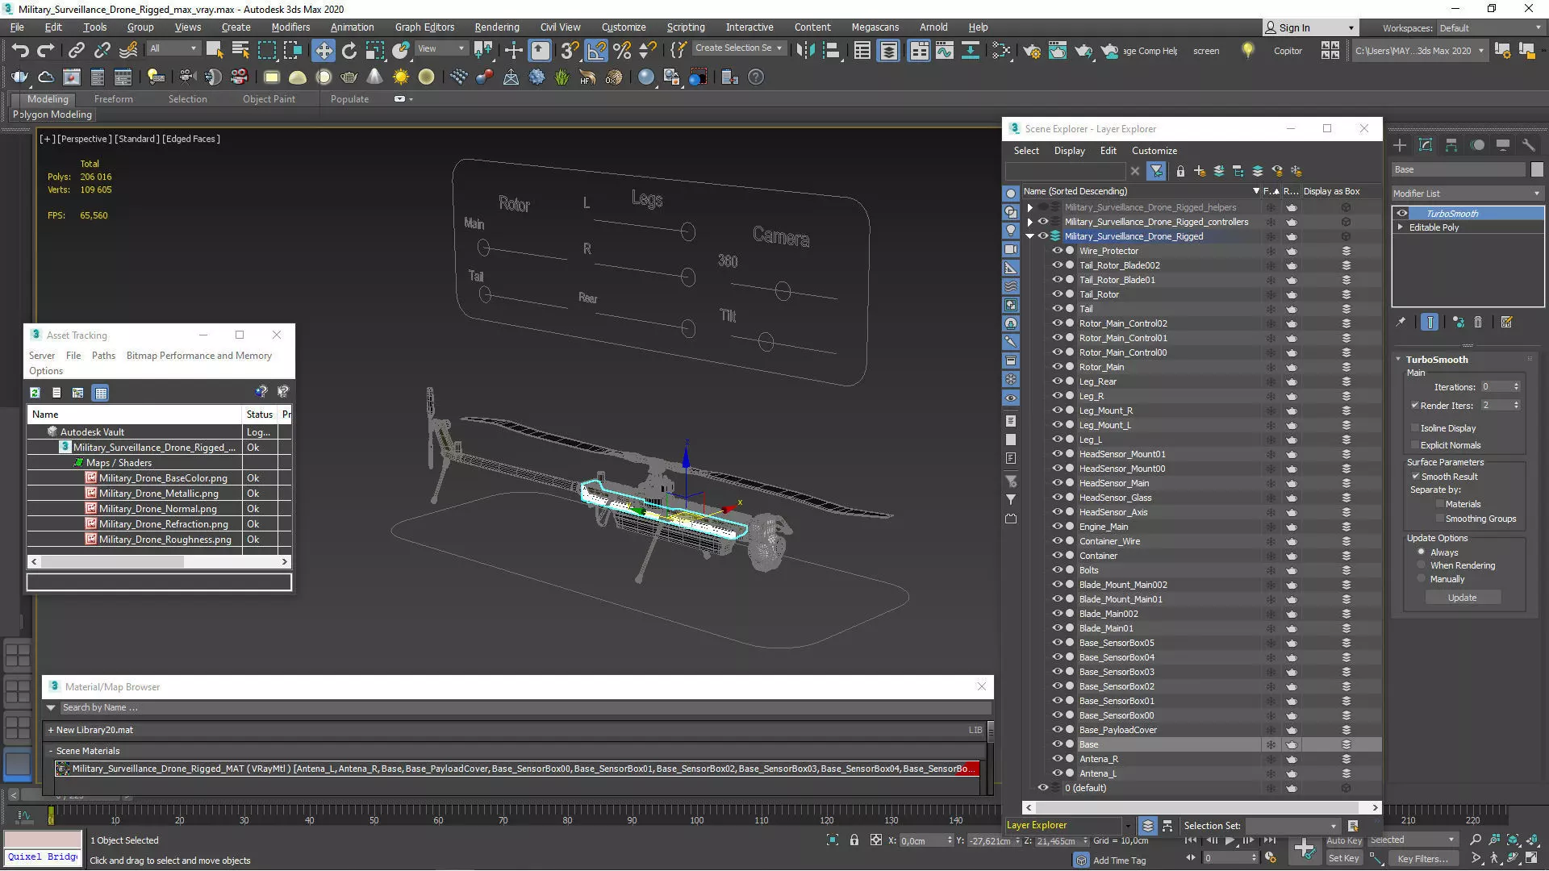Click Refresh icon in Asset Tracking
The image size is (1549, 871).
pyautogui.click(x=35, y=393)
